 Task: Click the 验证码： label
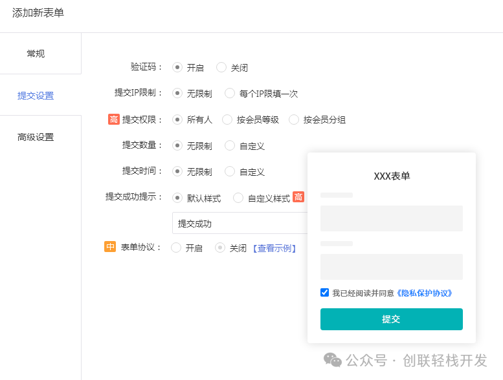click(x=146, y=67)
